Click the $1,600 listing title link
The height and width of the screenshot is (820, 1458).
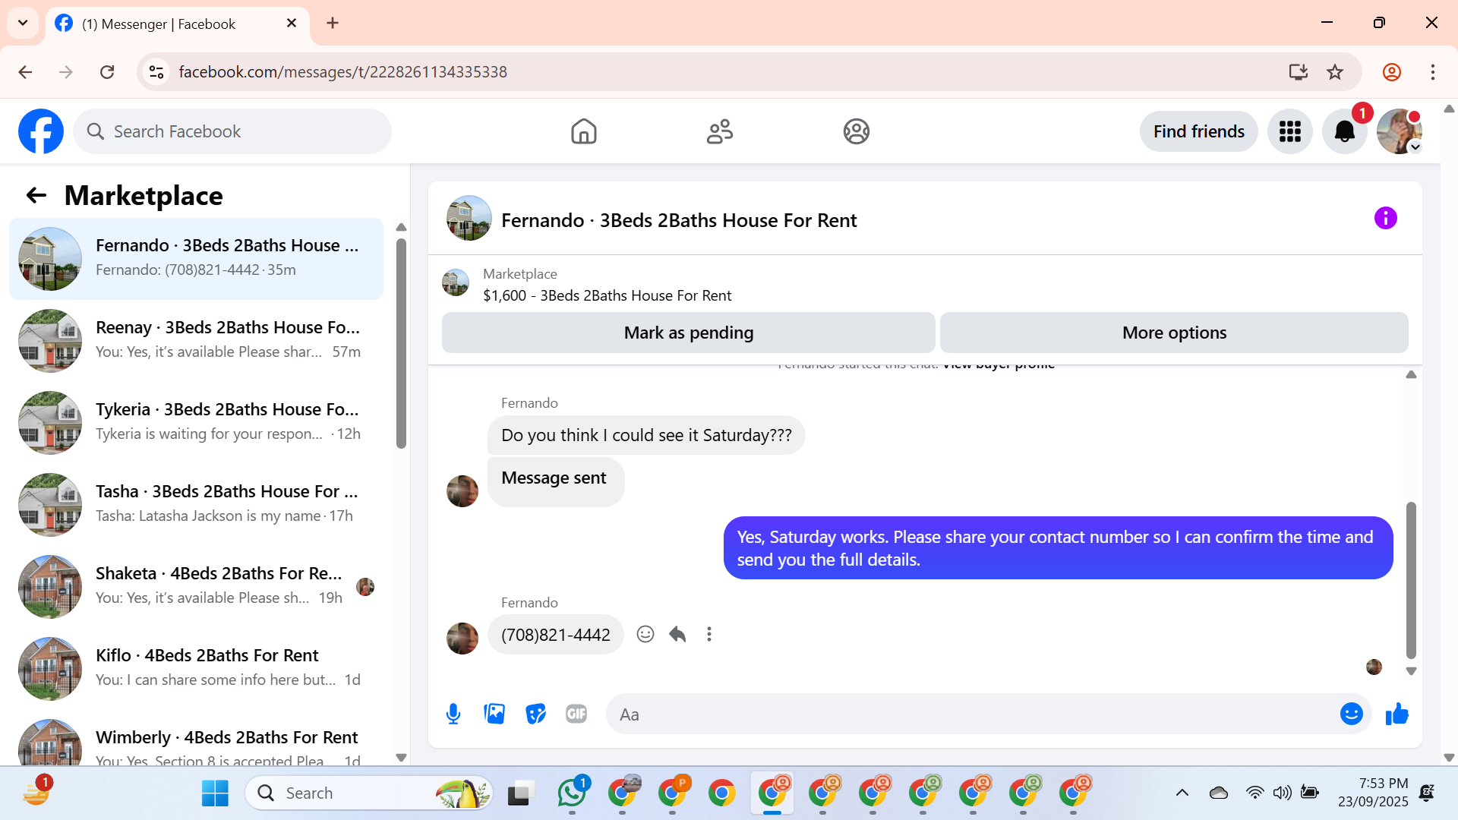tap(607, 295)
